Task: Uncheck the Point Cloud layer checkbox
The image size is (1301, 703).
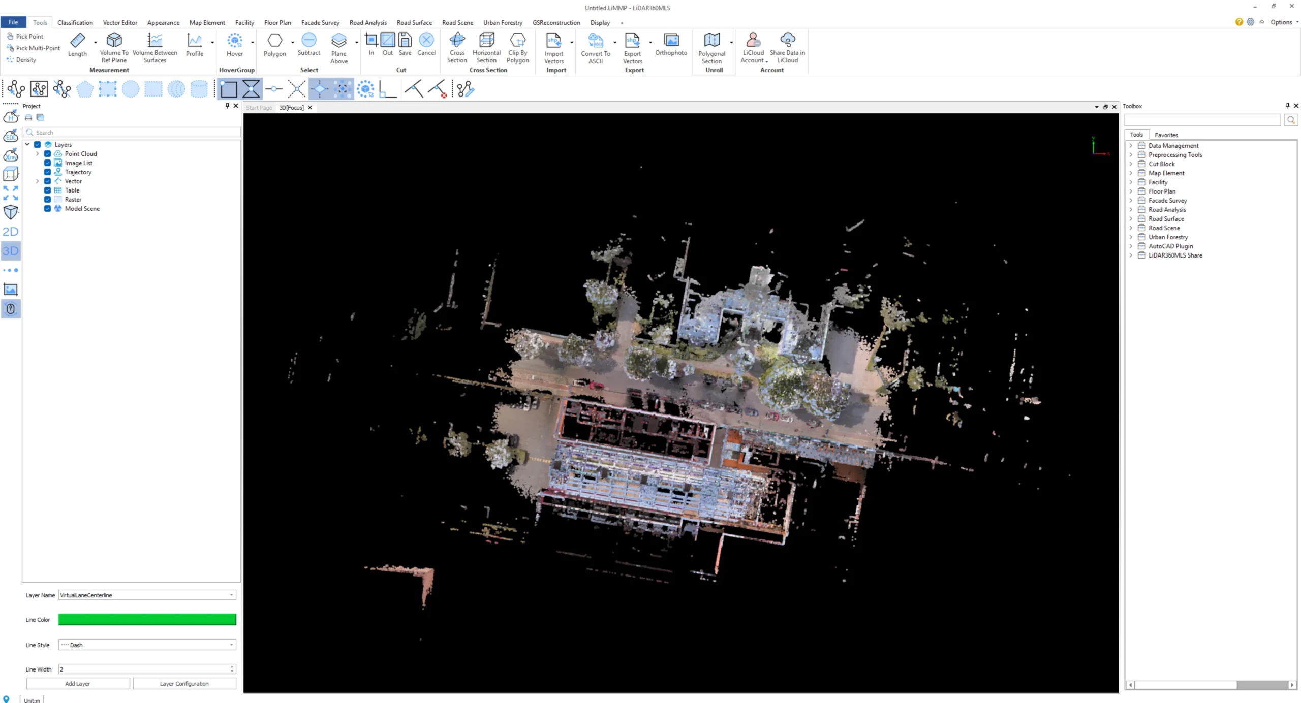Action: 47,154
